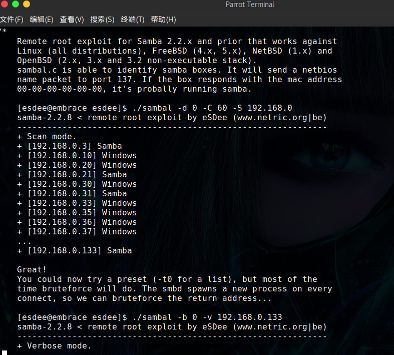Open the 帮助(H) menu

tap(163, 20)
